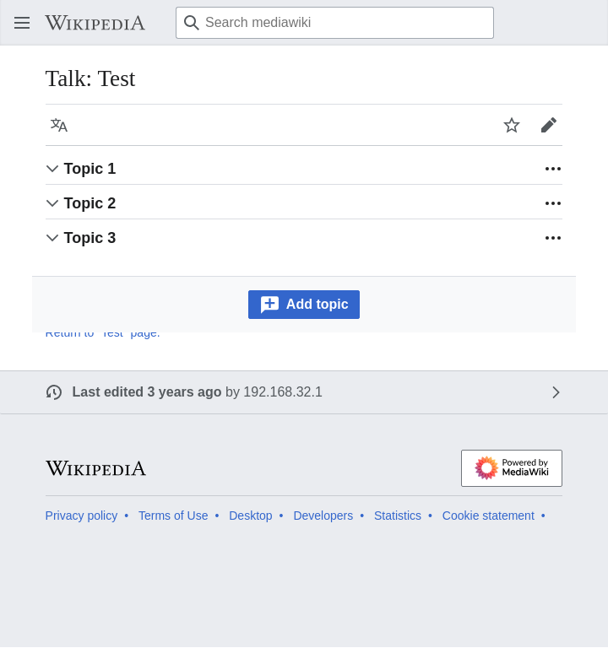Click the Add topic button
The width and height of the screenshot is (608, 648).
tap(304, 305)
